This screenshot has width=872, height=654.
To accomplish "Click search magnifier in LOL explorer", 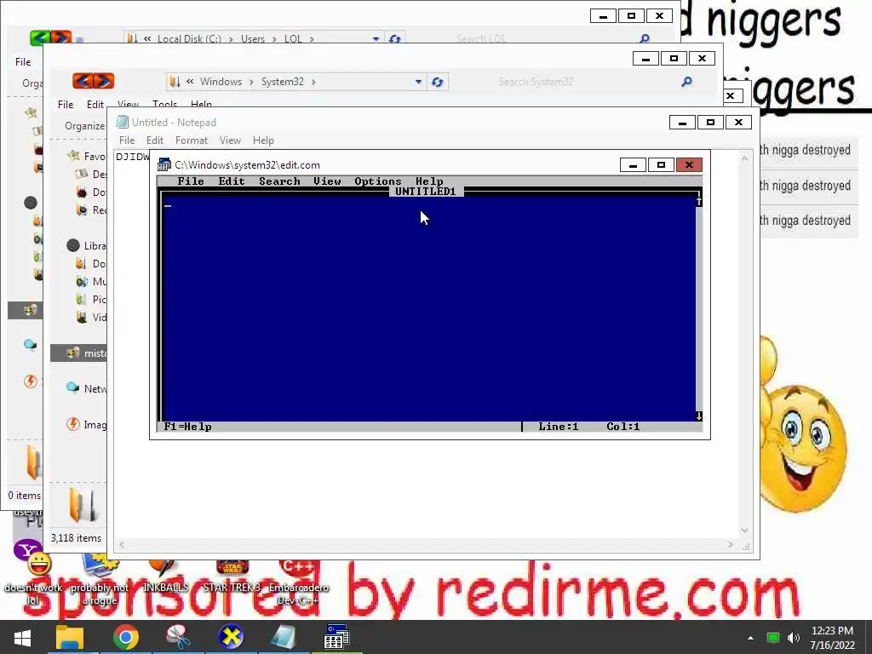I will (x=645, y=38).
